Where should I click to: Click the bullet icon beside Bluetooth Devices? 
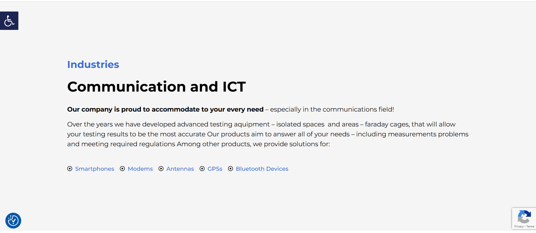(x=231, y=169)
